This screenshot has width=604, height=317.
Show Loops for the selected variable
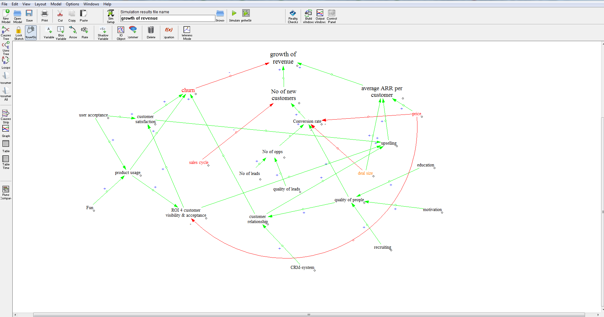(6, 63)
